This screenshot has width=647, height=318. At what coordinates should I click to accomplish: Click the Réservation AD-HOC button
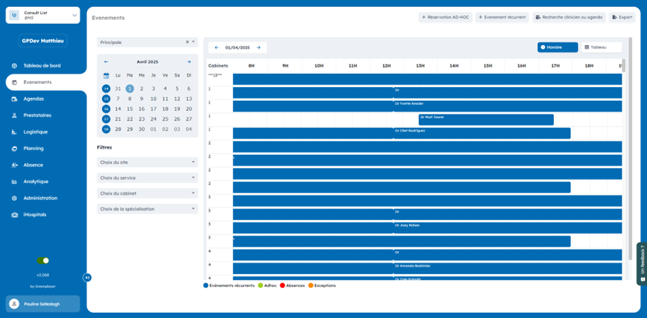point(445,17)
